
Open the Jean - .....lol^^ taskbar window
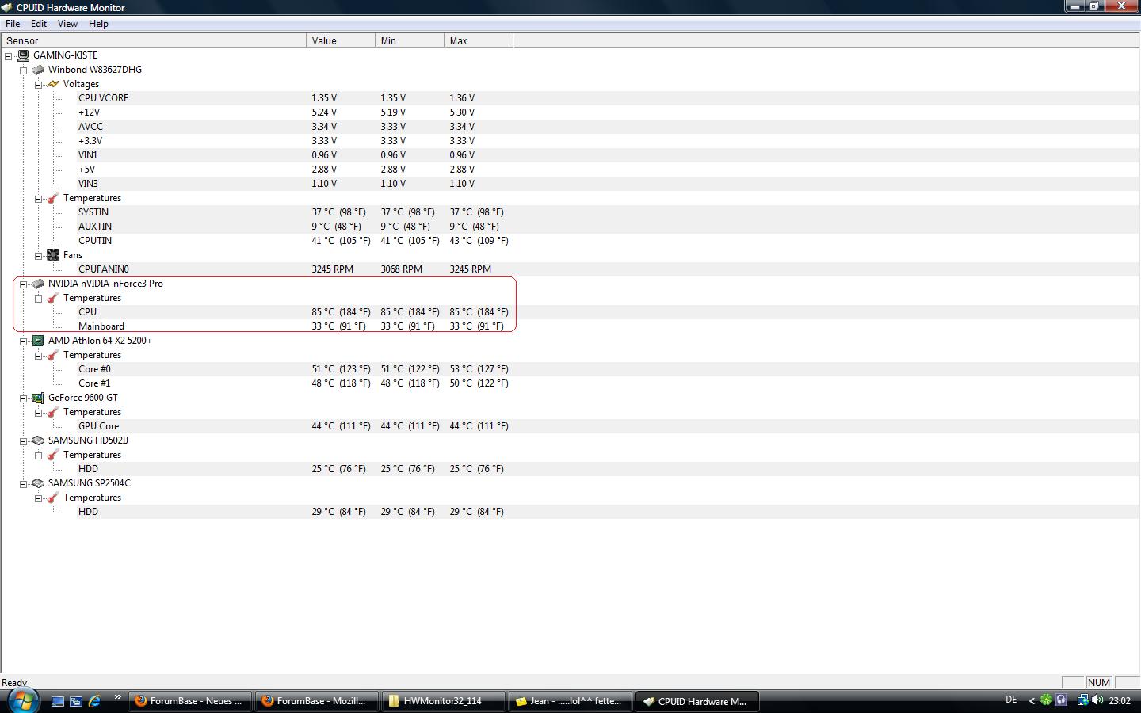[x=570, y=701]
